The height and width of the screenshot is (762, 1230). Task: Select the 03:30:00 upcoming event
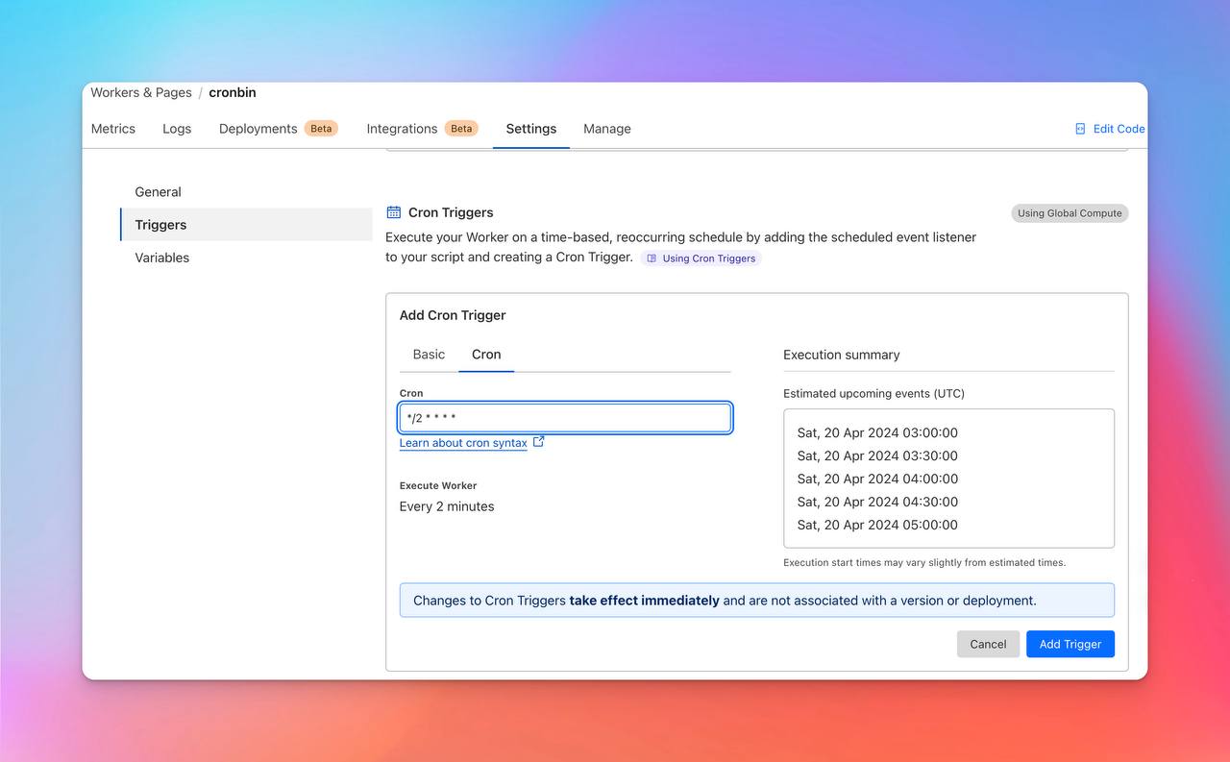pyautogui.click(x=877, y=455)
